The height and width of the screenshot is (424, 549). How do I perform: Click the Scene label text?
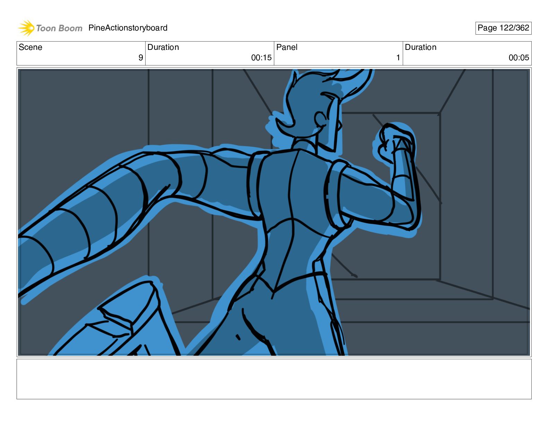[x=31, y=47]
